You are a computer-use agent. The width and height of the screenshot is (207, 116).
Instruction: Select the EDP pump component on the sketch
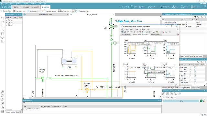coord(111,26)
